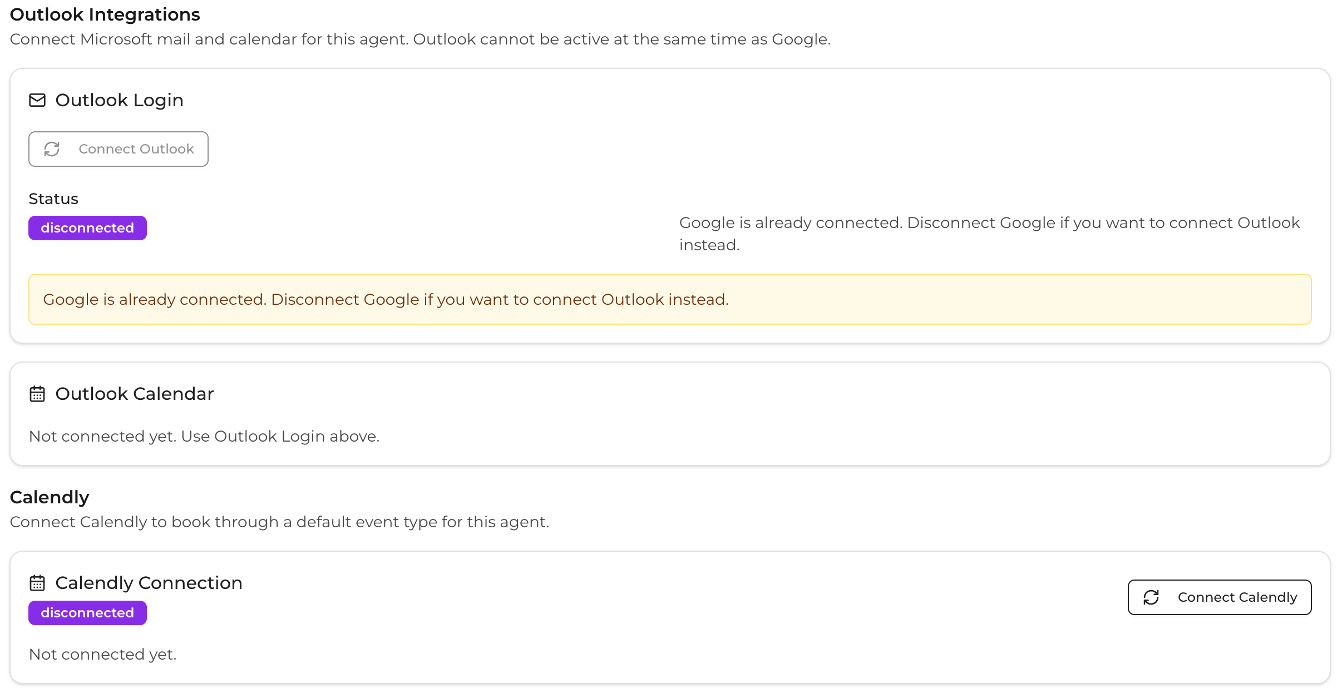Click the gray Google already connected note beside Status
This screenshot has height=693, width=1342.
pos(989,234)
